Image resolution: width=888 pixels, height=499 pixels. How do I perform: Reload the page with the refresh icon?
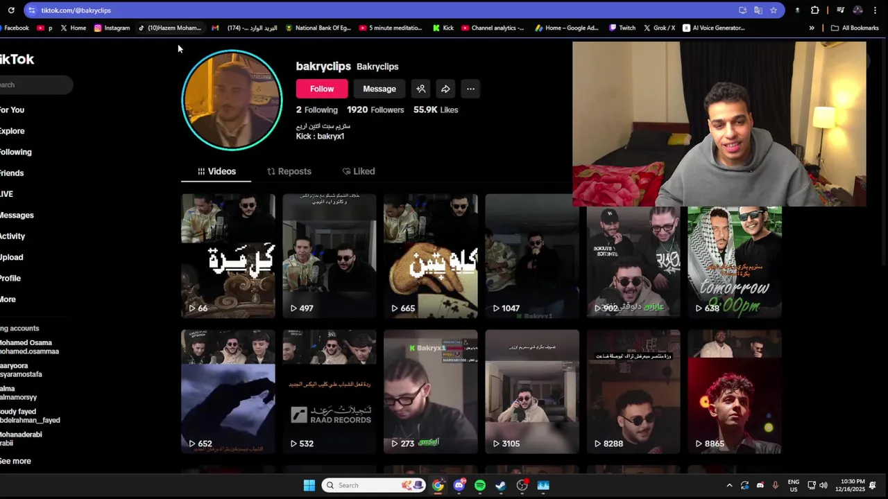[11, 10]
